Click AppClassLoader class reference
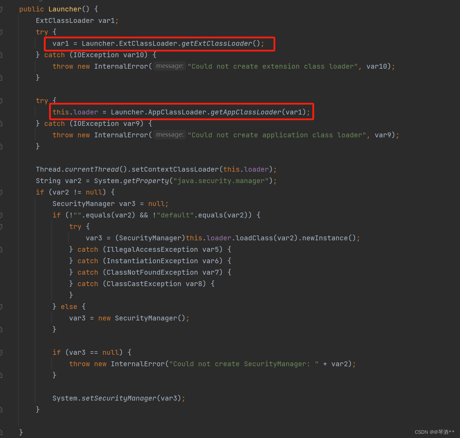 point(177,112)
